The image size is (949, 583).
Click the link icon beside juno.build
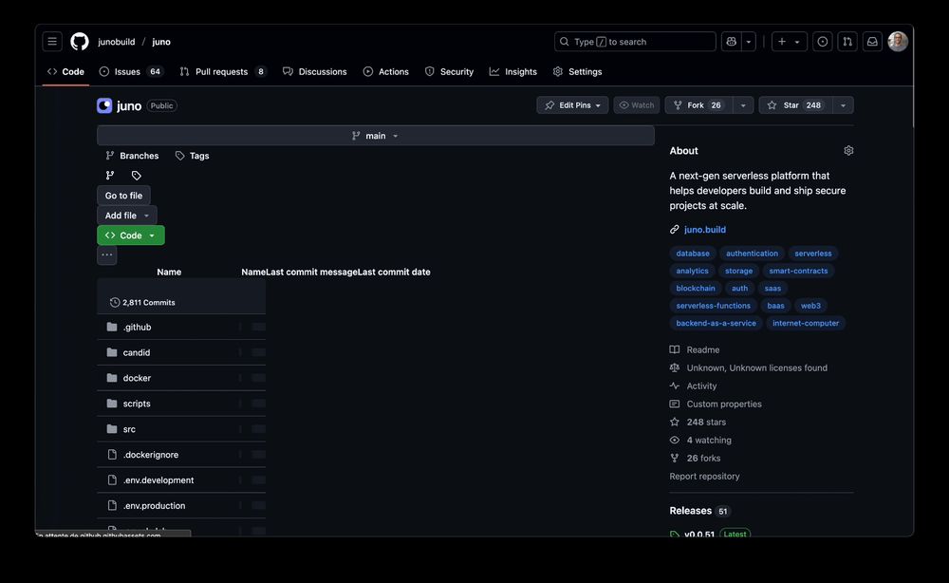click(674, 230)
